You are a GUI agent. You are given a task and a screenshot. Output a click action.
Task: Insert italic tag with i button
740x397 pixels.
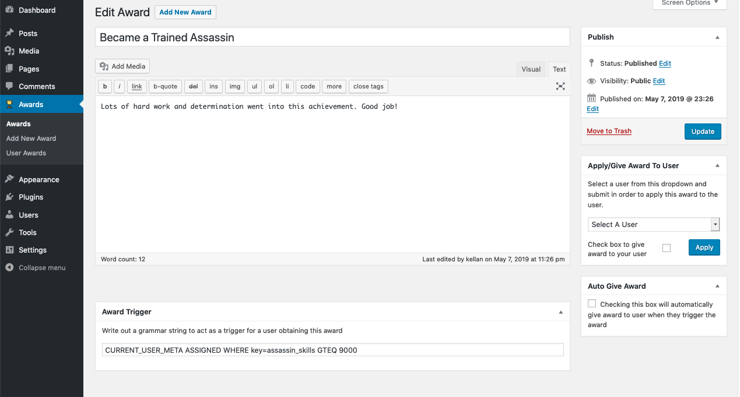[120, 86]
